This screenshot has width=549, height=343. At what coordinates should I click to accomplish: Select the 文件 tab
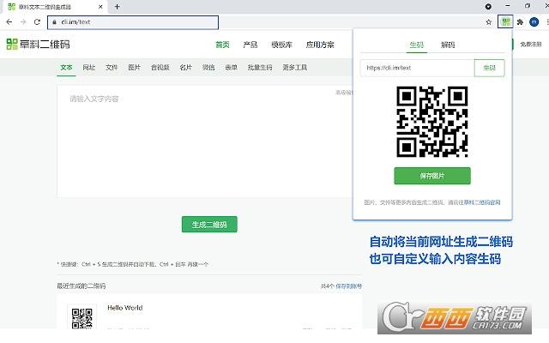coord(112,67)
